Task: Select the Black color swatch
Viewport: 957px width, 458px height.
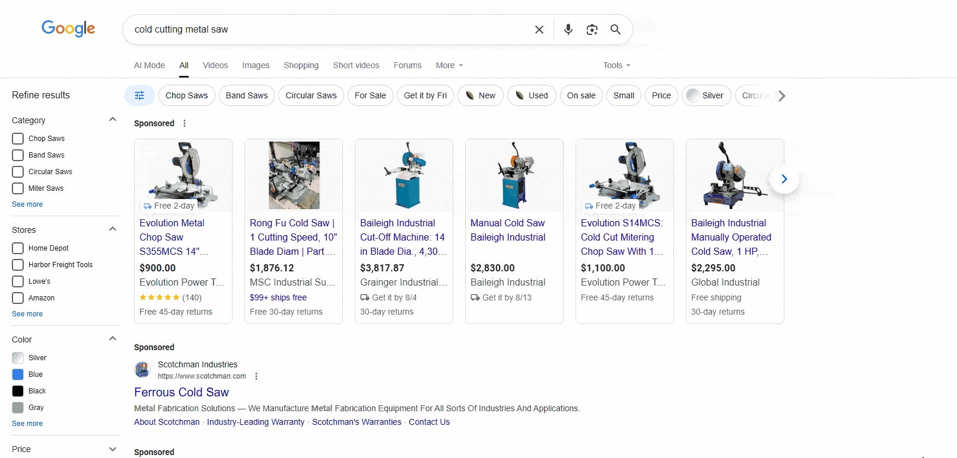Action: point(18,391)
